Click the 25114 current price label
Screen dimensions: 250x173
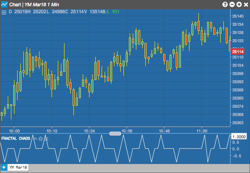[238, 52]
